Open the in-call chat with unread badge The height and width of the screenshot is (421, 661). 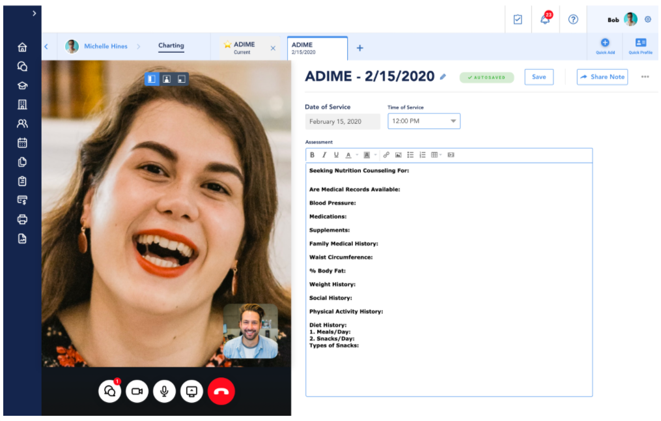(x=109, y=391)
